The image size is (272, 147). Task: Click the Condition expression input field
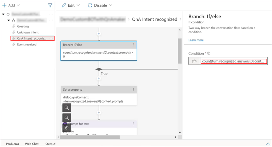click(x=234, y=61)
